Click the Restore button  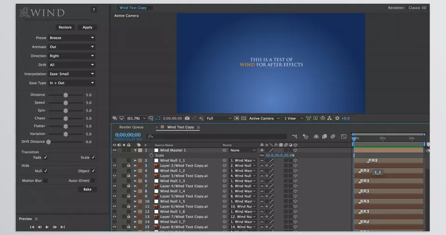pos(65,27)
